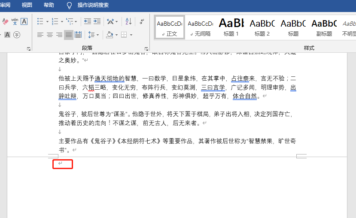Screen dimensions: 356x218
Task: Apply a character border to text
Action: (24, 21)
